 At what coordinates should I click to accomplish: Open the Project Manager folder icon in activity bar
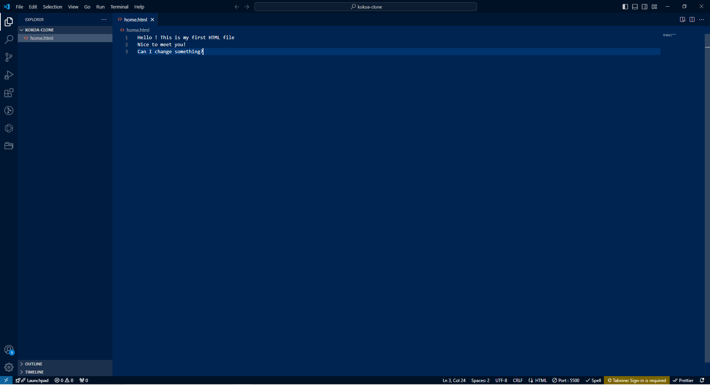(x=9, y=146)
